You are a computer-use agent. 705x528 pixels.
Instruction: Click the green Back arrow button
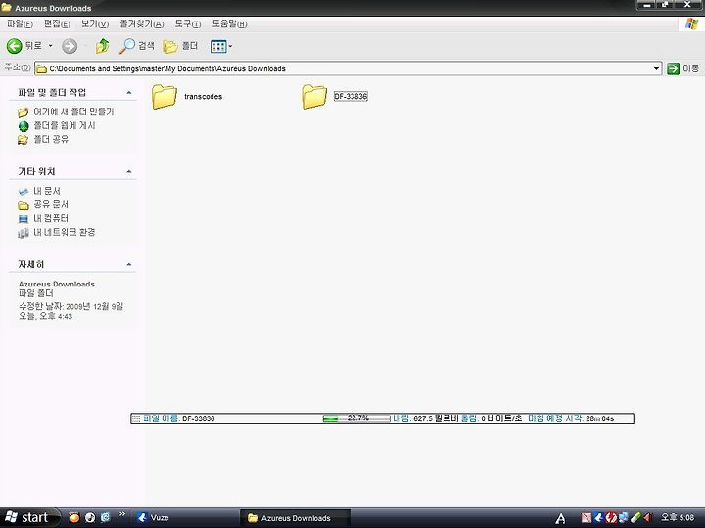pyautogui.click(x=14, y=46)
